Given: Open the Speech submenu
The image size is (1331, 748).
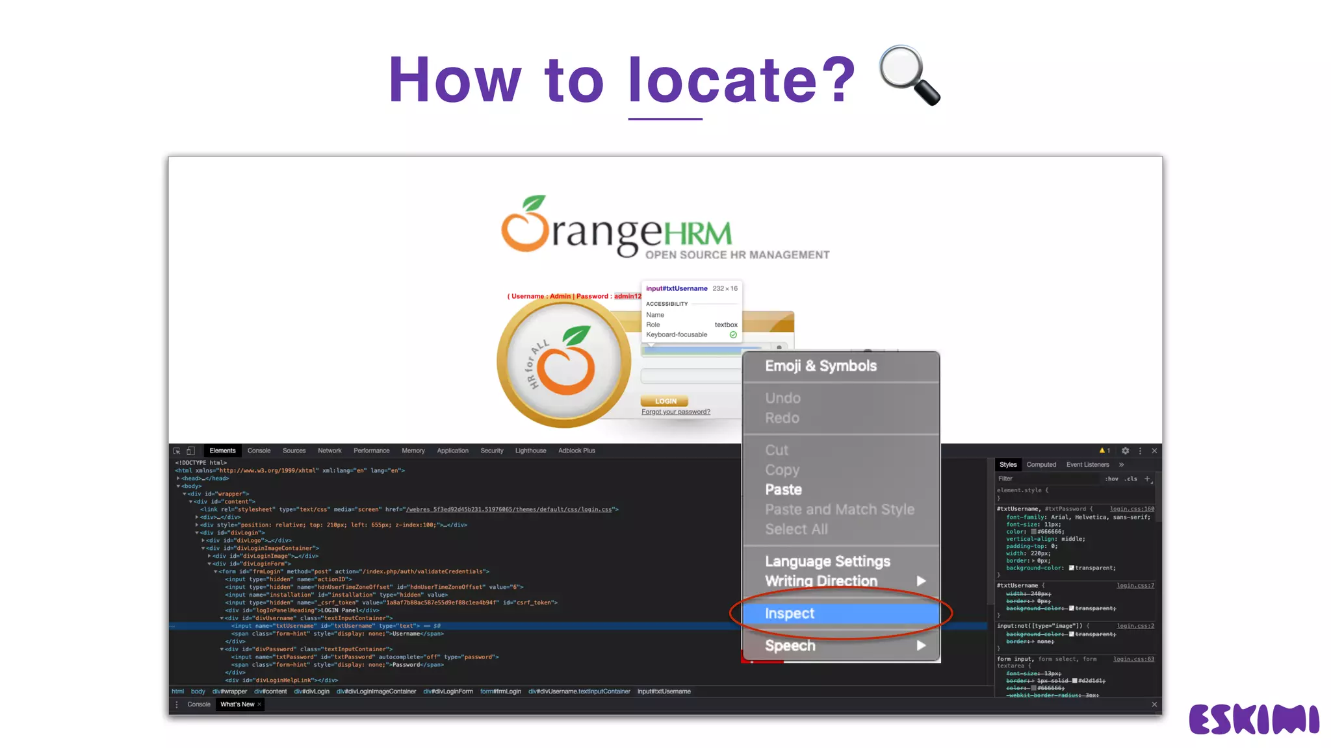Looking at the screenshot, I should pos(841,645).
